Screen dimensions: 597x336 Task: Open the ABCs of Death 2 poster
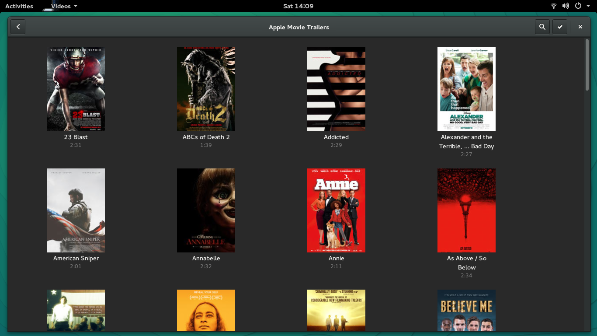206,89
